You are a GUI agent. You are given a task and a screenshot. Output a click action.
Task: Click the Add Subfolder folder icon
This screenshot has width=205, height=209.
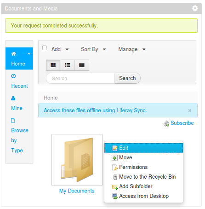(x=115, y=187)
